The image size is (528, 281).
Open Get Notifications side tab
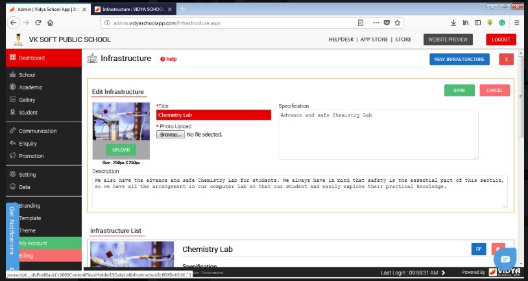pyautogui.click(x=12, y=235)
